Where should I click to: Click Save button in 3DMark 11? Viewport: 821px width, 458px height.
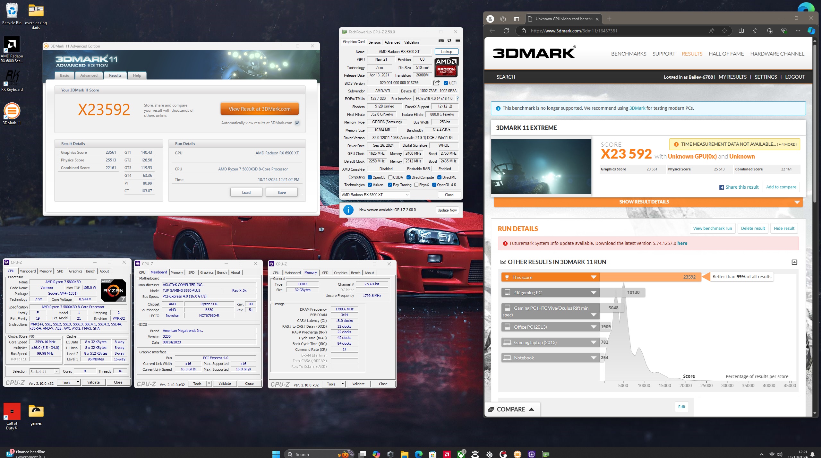point(281,193)
